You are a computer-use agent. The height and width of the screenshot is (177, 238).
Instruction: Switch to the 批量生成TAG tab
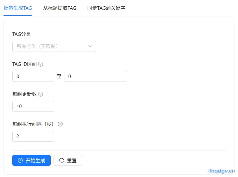tap(17, 8)
